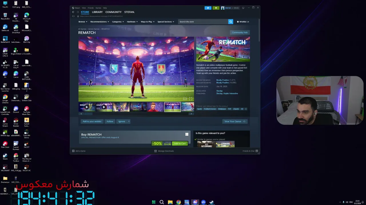The image size is (366, 205).
Task: Open the Categories dropdown
Action: click(118, 22)
